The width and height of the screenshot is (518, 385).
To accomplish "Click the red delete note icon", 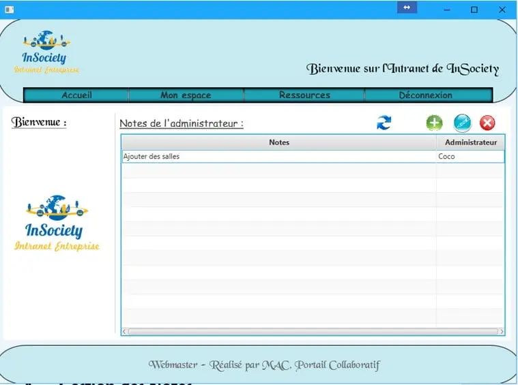I will click(487, 123).
